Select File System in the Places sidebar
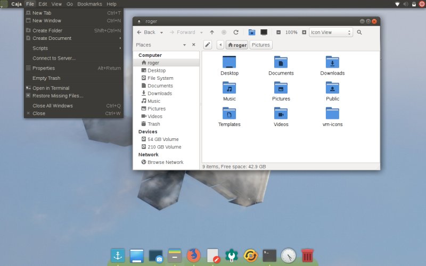The image size is (426, 266). point(160,78)
